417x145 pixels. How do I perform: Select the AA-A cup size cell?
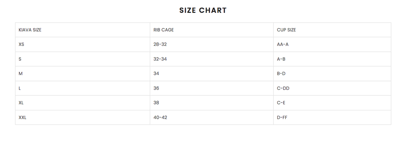coord(332,44)
